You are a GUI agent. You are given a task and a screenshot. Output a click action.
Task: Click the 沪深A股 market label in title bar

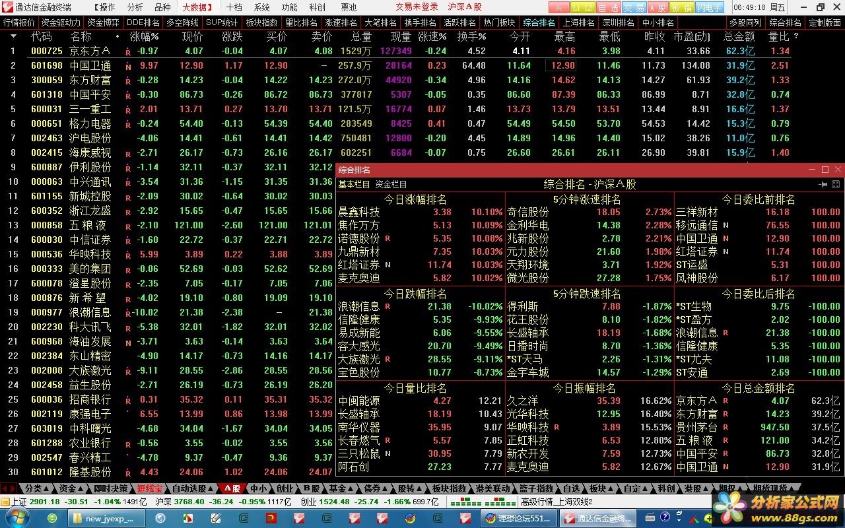coord(465,7)
